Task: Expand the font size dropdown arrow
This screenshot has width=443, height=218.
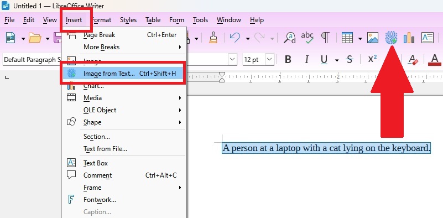Action: (x=269, y=60)
